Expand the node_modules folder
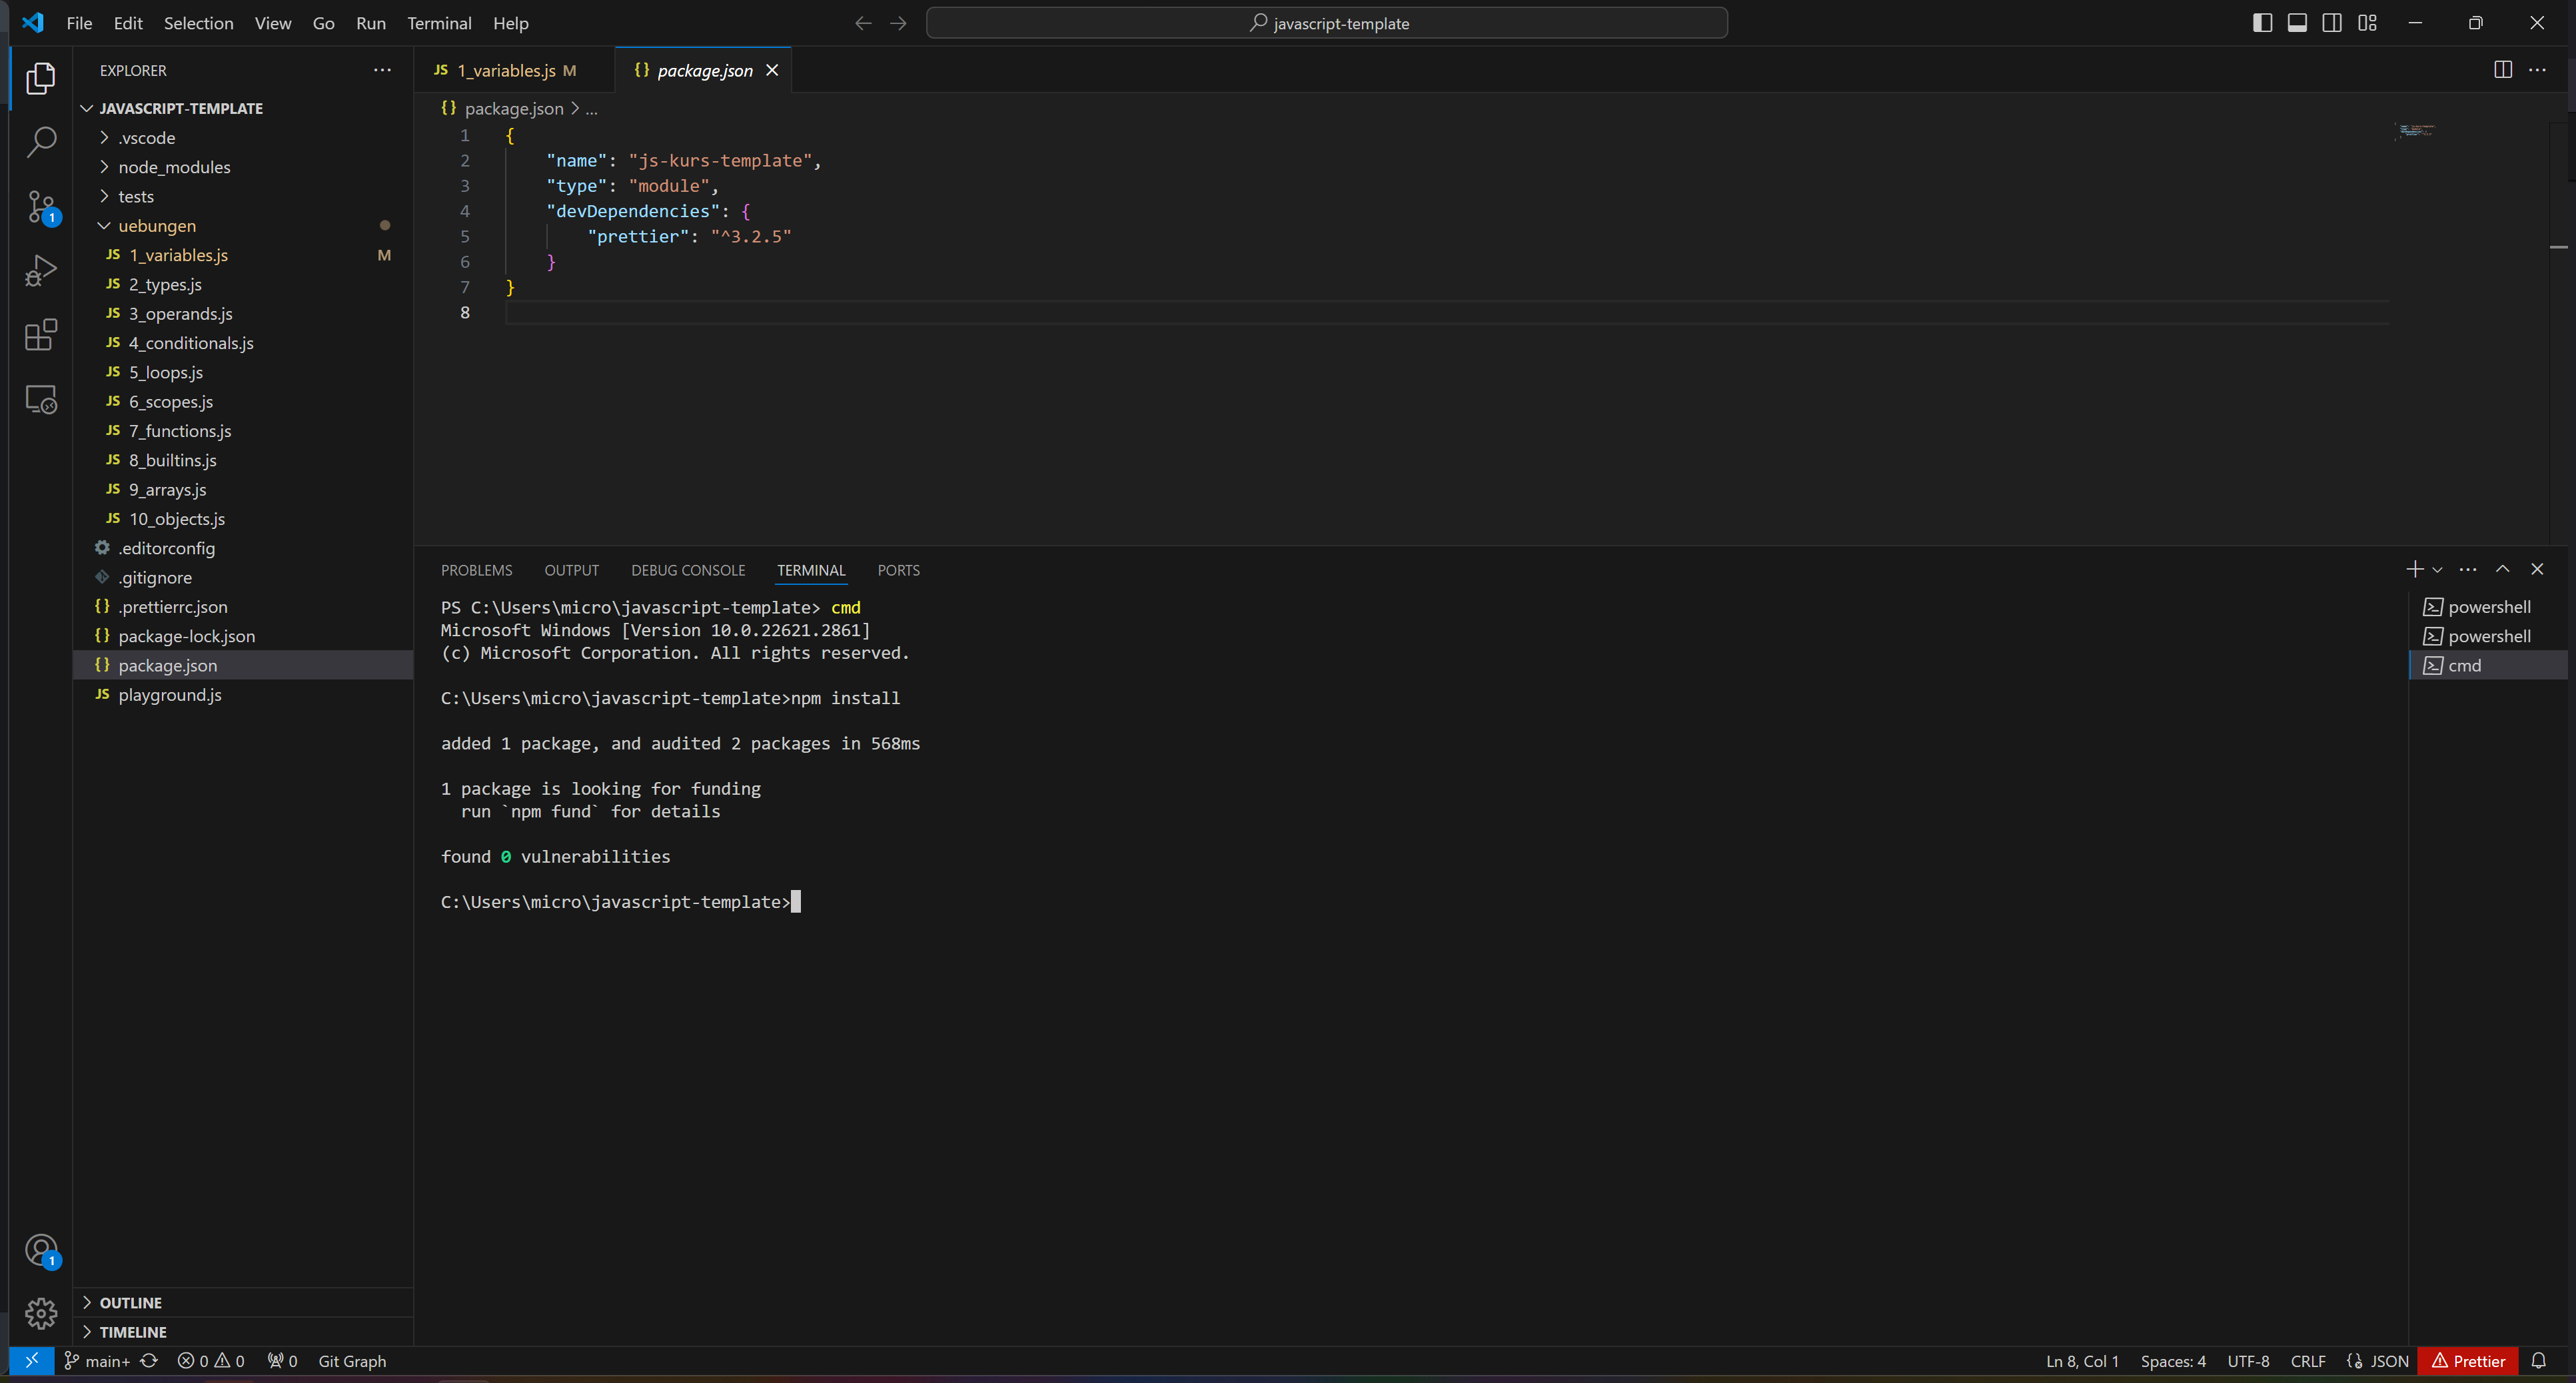Viewport: 2576px width, 1383px height. [x=174, y=167]
